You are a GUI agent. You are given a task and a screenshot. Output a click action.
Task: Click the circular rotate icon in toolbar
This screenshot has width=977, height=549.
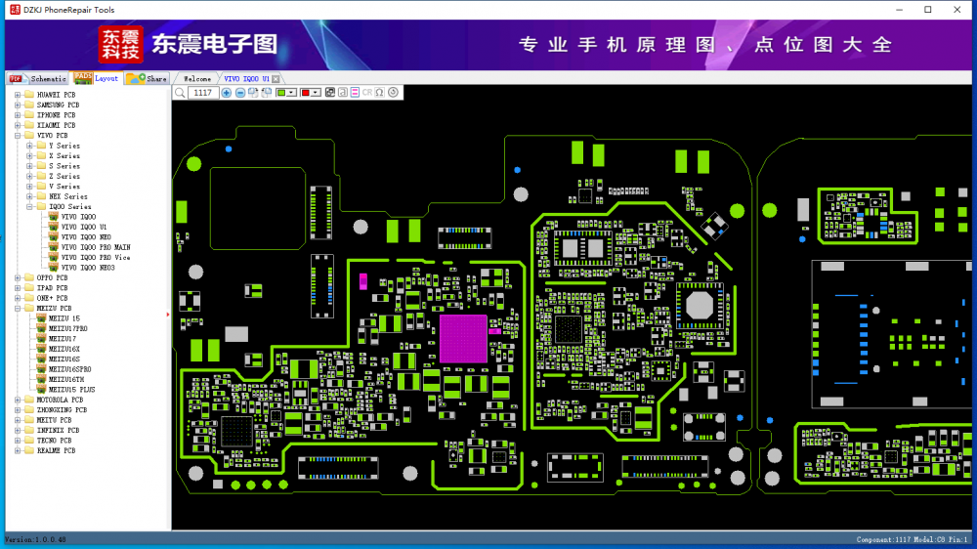coord(393,93)
